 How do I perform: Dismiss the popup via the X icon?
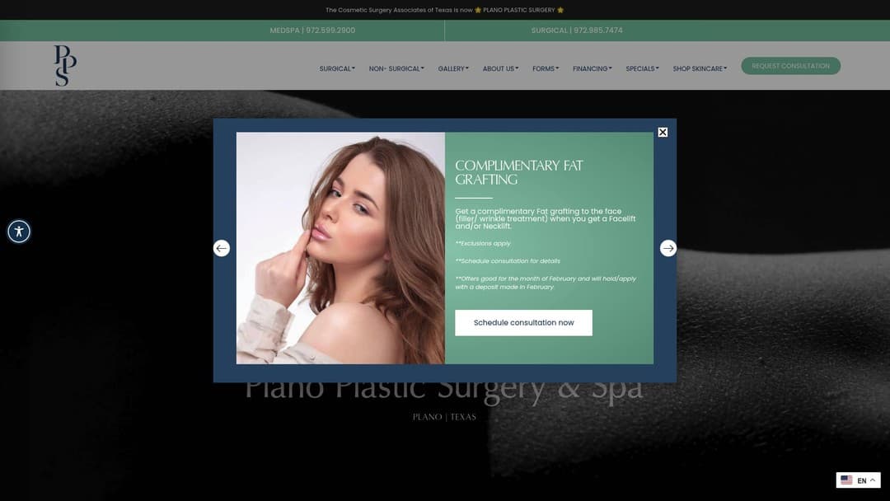click(x=663, y=132)
